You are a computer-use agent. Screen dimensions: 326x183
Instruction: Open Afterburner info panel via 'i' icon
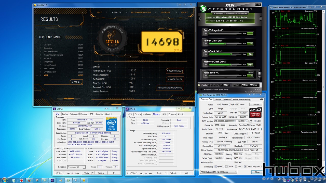pyautogui.click(x=260, y=19)
